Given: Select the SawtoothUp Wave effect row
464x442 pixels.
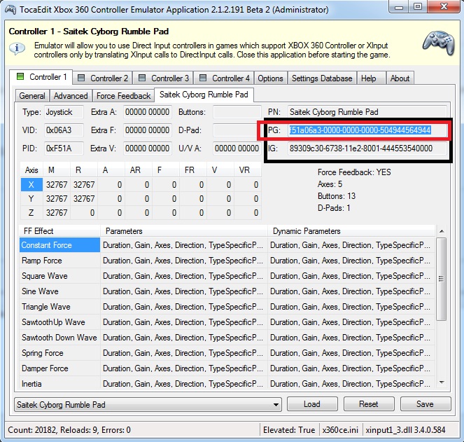Looking at the screenshot, I should [227, 322].
